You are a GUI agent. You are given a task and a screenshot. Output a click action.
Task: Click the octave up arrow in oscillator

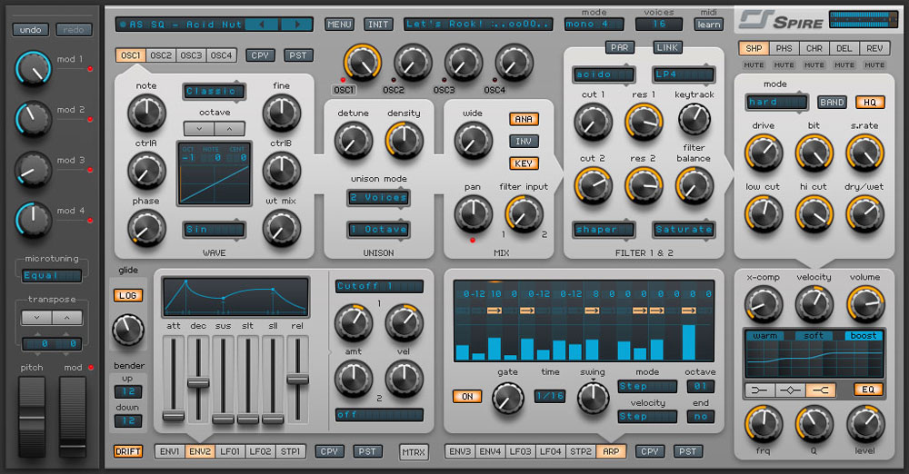tap(230, 129)
